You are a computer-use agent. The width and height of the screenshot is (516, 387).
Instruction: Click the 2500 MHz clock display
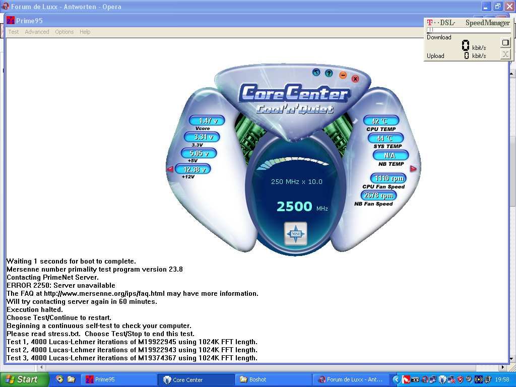coord(302,206)
